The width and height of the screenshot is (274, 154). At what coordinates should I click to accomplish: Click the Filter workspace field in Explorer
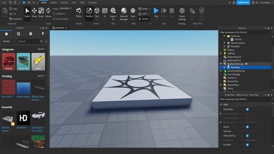coord(245,33)
